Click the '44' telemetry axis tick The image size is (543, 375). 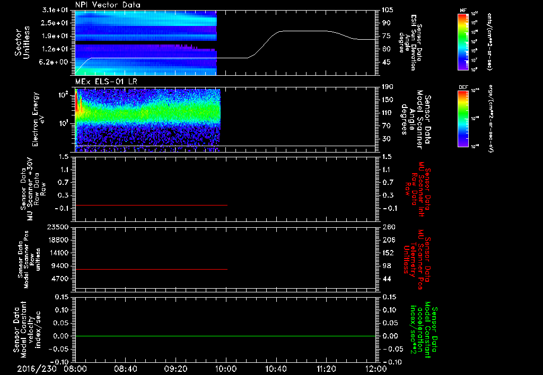pyautogui.click(x=387, y=279)
